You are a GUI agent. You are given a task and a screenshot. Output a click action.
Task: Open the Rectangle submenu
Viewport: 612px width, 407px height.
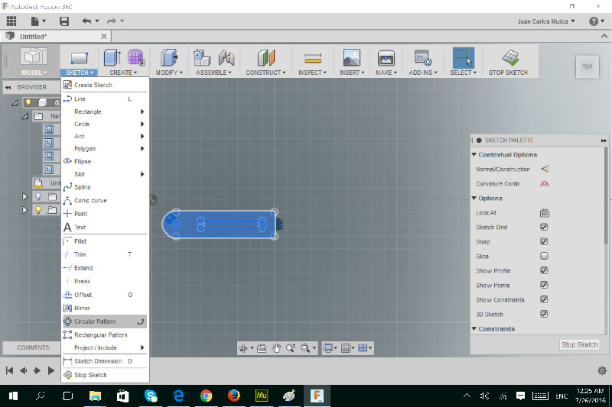pyautogui.click(x=104, y=111)
